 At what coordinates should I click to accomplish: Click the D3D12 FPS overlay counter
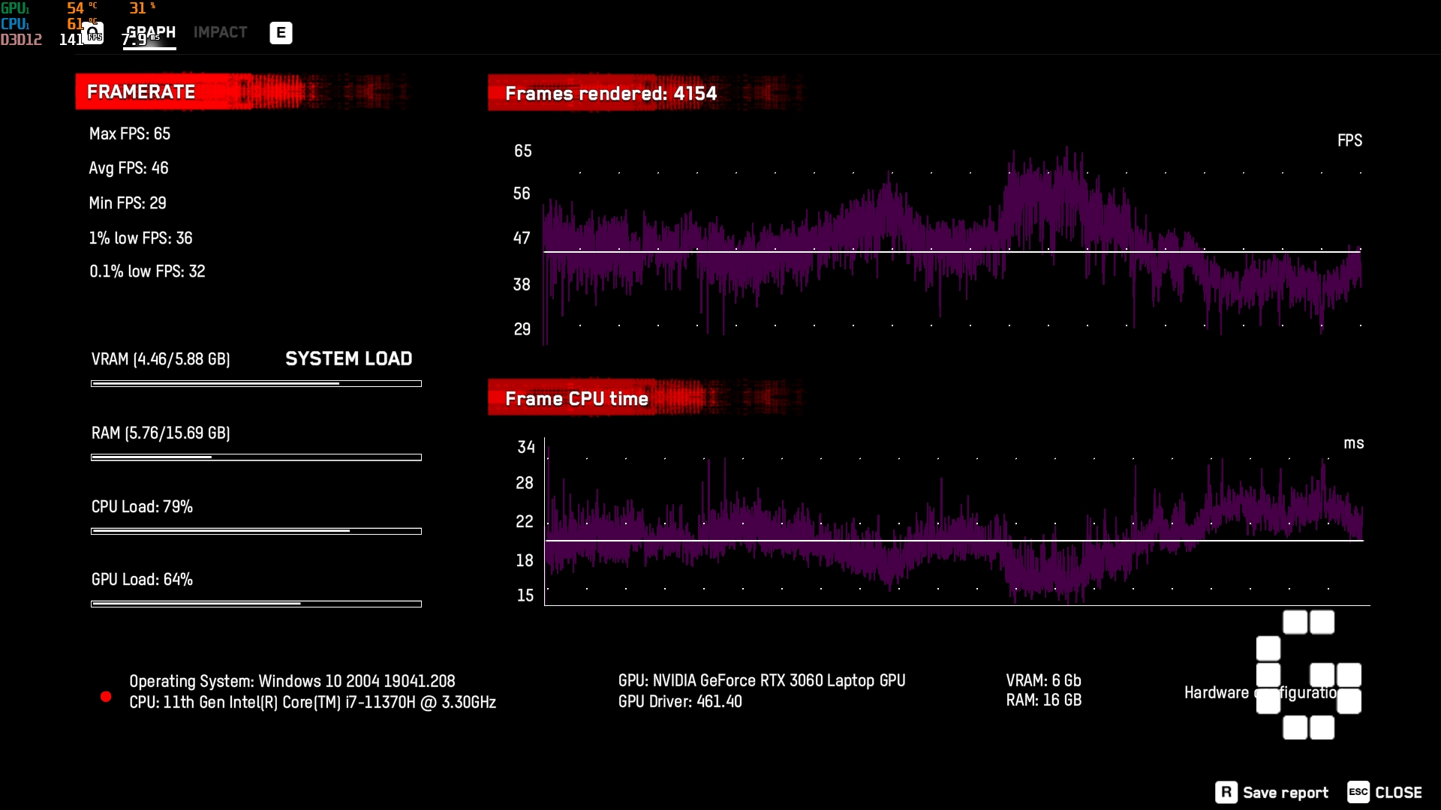[x=71, y=40]
